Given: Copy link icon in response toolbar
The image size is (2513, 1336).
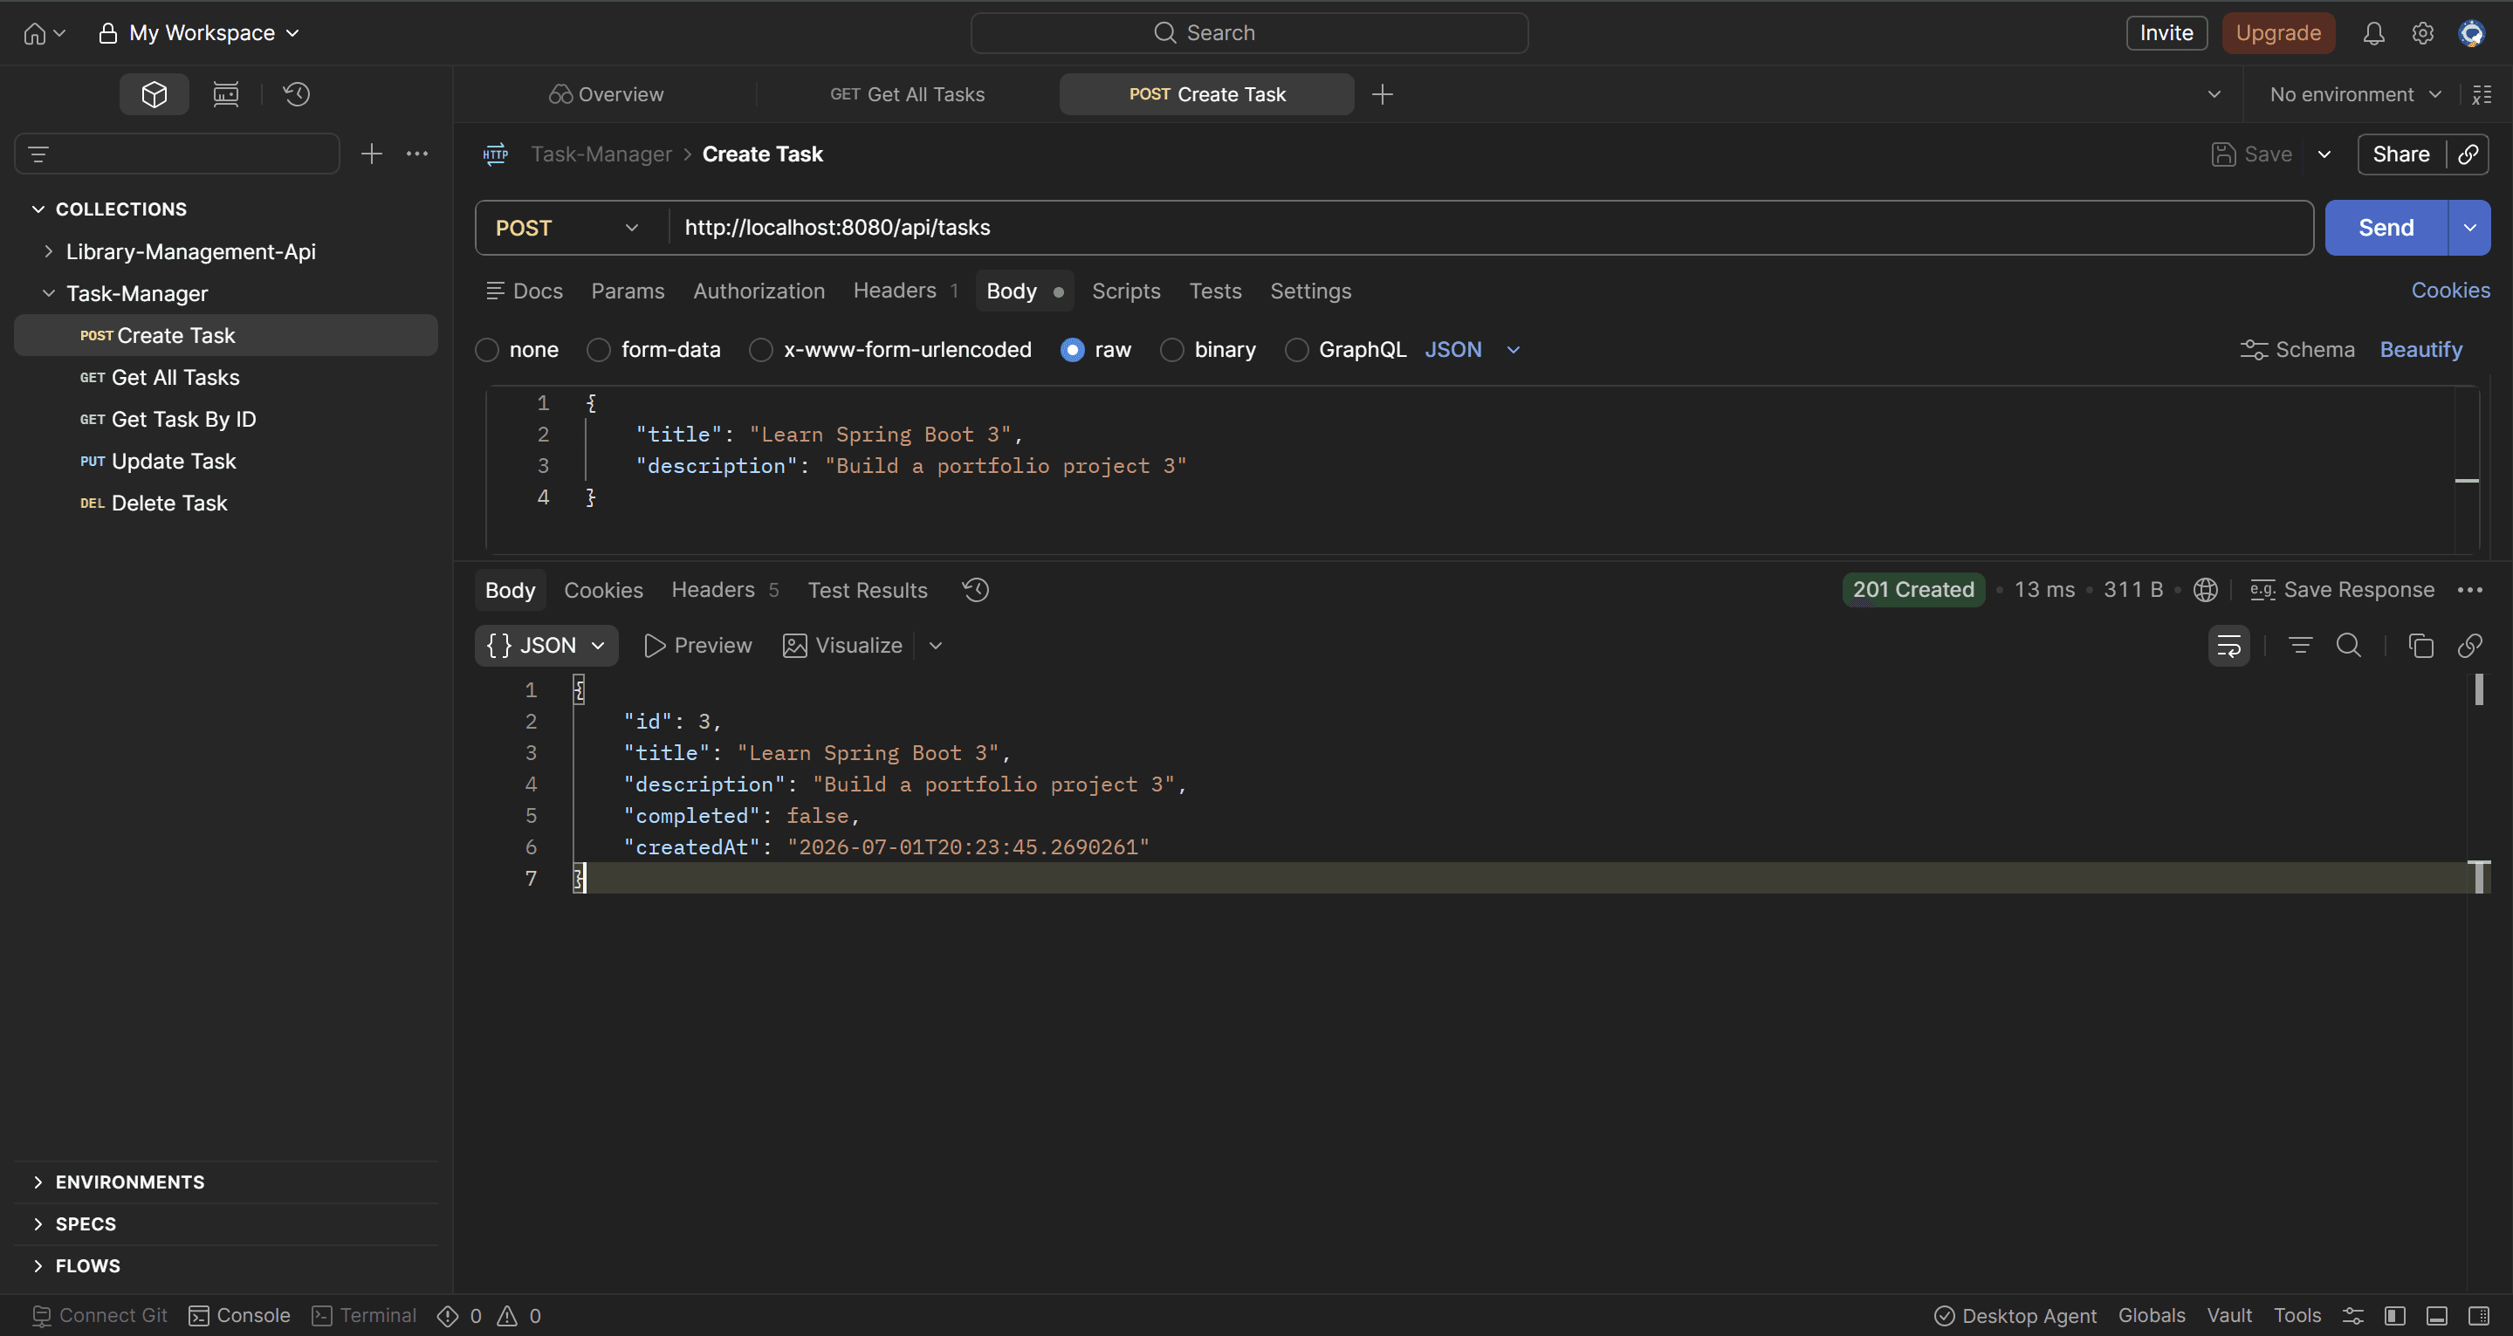Looking at the screenshot, I should [x=2470, y=645].
